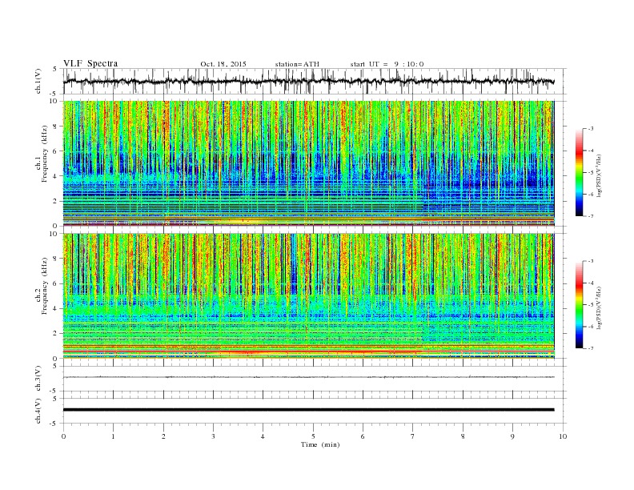Click time axis tick label "2"
Screen dimensions: 634x490
tap(163, 436)
